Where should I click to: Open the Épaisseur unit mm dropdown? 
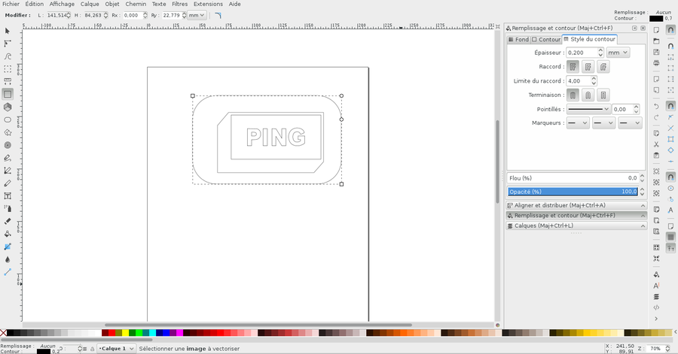(x=618, y=53)
